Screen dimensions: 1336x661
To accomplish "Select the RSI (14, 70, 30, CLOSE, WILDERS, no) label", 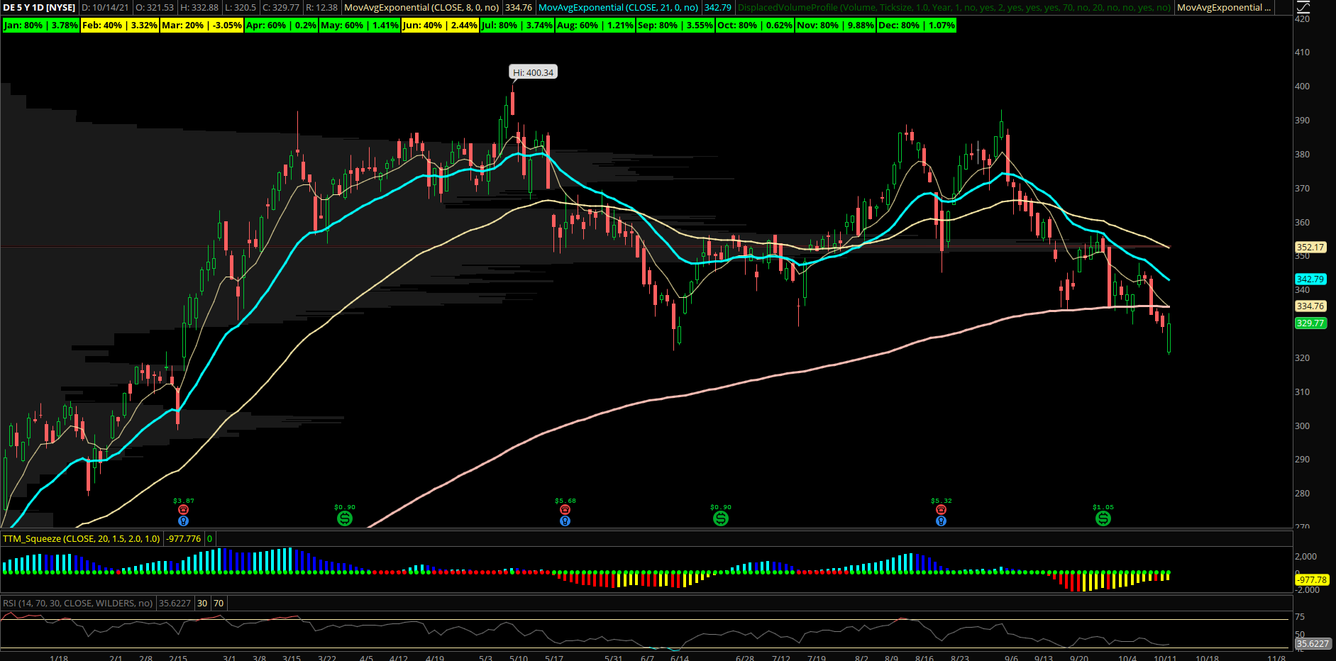I will point(78,604).
